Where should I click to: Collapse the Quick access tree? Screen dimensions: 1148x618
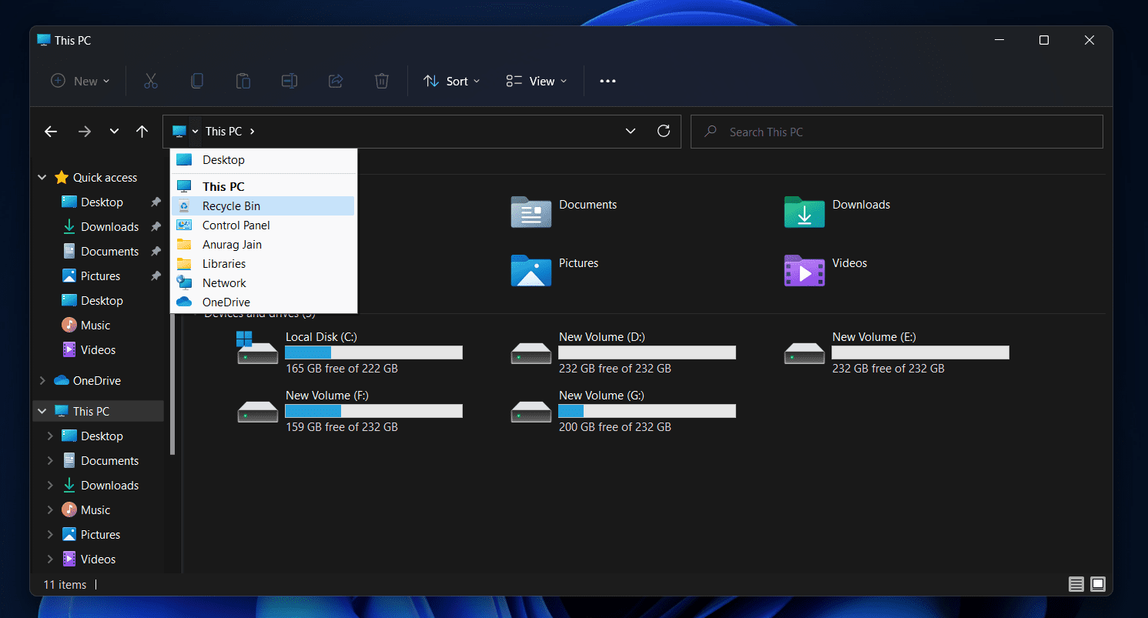pyautogui.click(x=42, y=178)
